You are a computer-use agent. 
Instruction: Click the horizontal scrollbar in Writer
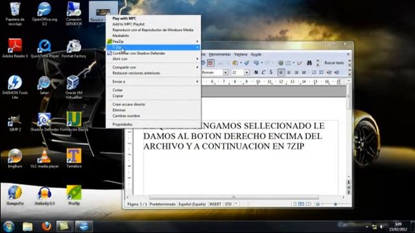coord(234,197)
